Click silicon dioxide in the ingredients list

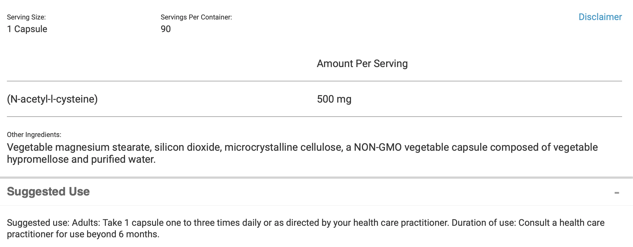187,147
